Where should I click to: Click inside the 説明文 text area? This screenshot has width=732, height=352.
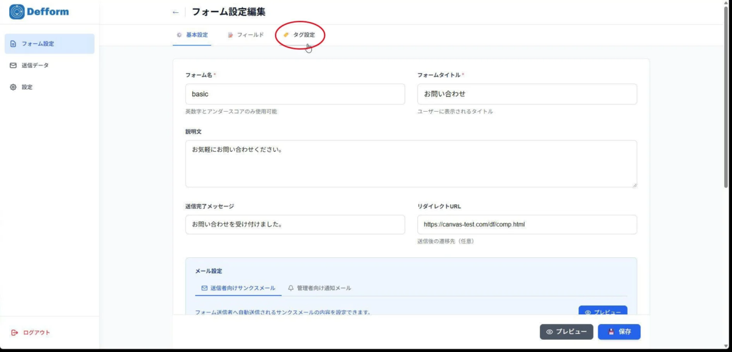pos(411,162)
